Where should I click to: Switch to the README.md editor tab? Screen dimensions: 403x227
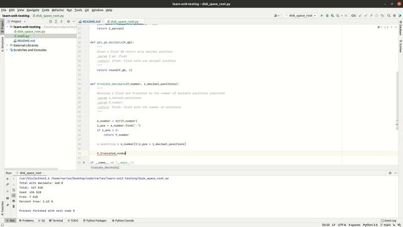(91, 21)
